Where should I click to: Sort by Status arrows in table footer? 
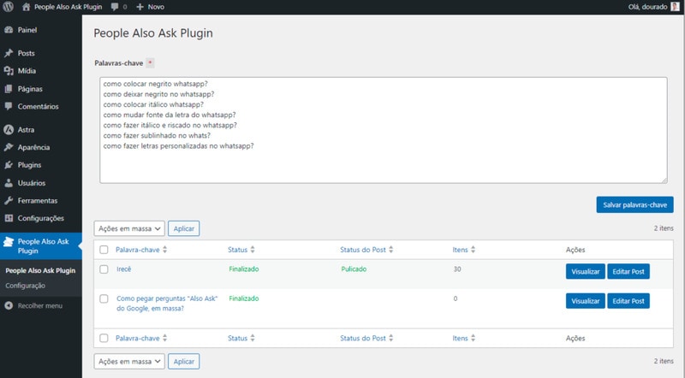253,338
